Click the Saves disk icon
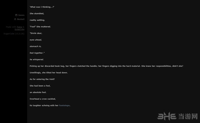Screen dimensions: 200x123 pyautogui.click(x=16, y=15)
